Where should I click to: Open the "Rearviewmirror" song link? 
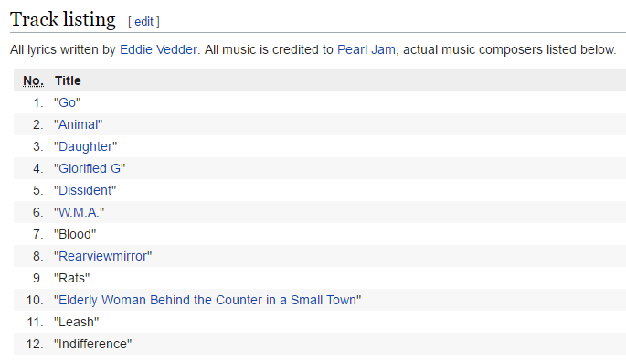coord(103,256)
